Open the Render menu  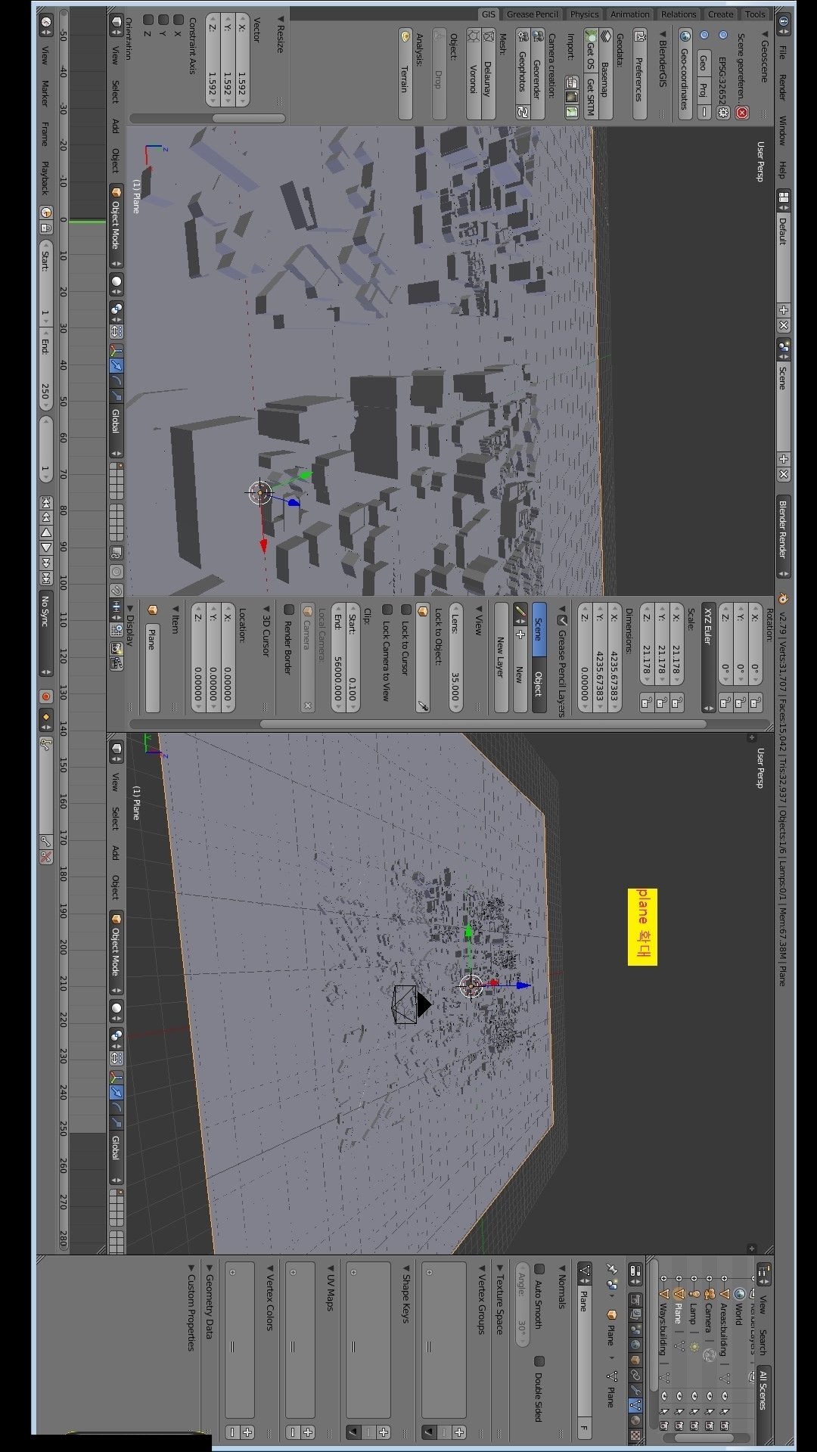click(x=783, y=87)
